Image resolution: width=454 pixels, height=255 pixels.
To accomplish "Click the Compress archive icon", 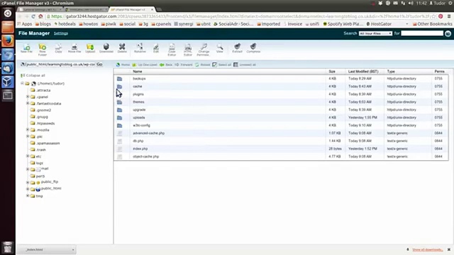I will (253, 48).
